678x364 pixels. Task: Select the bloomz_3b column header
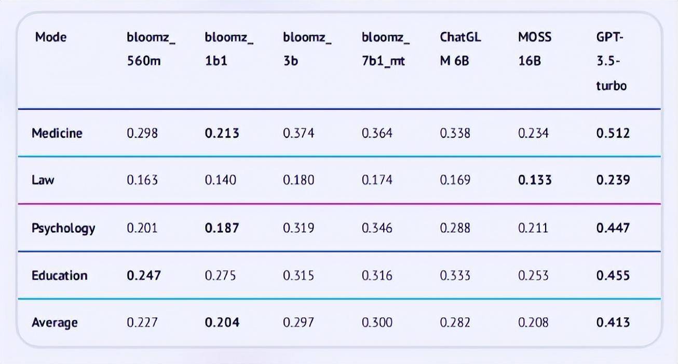click(307, 49)
